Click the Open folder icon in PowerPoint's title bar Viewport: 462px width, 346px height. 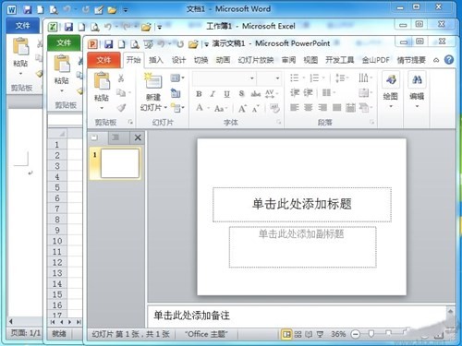click(193, 44)
